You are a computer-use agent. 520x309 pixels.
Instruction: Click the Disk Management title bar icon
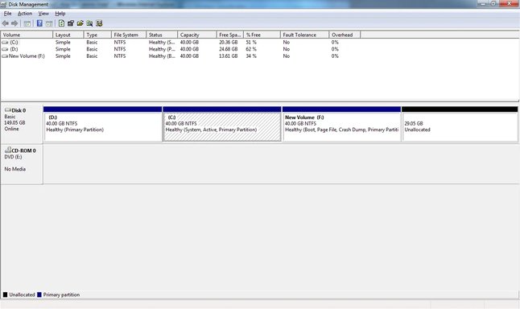[x=4, y=4]
